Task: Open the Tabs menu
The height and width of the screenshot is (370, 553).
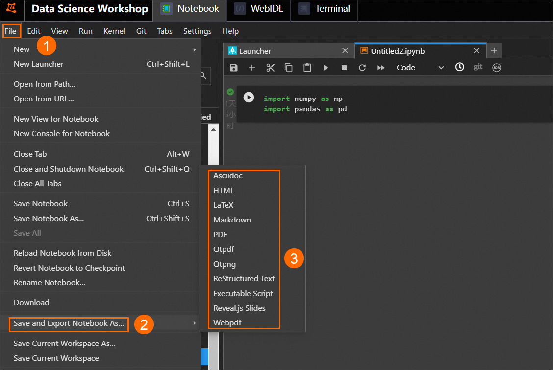Action: click(x=165, y=31)
